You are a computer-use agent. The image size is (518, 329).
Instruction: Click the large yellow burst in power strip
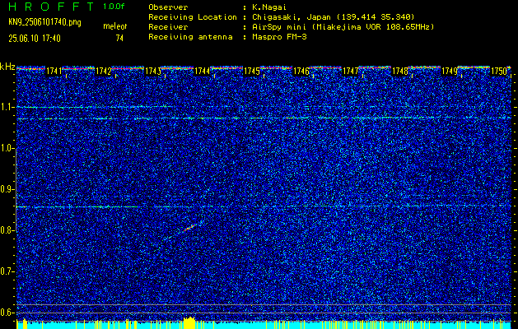click(189, 322)
